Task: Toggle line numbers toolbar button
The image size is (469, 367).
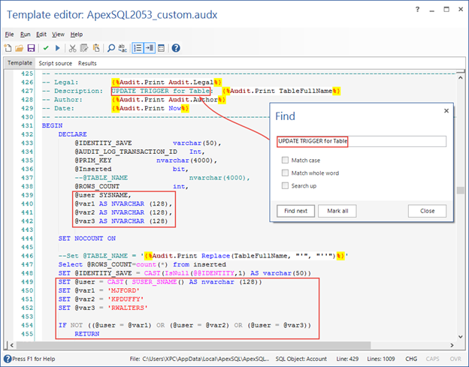Action: (138, 48)
